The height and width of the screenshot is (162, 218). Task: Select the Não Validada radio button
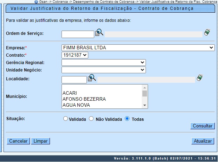91,119
